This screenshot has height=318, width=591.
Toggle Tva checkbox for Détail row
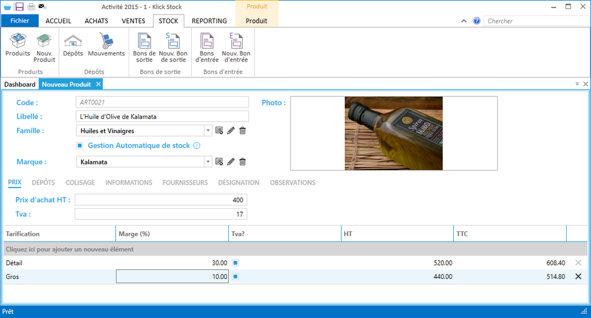click(235, 262)
